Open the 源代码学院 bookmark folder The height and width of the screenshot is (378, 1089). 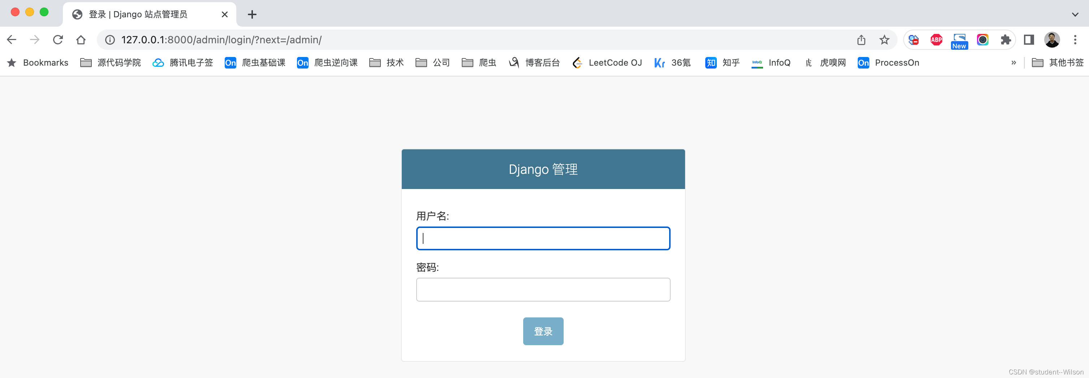pos(110,63)
